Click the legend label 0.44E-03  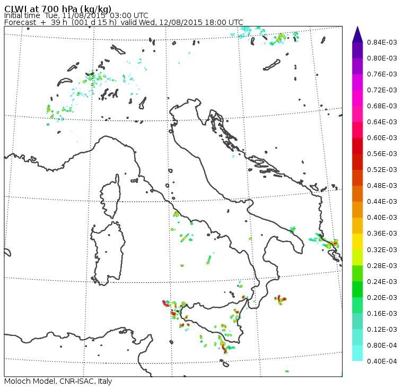[382, 202]
